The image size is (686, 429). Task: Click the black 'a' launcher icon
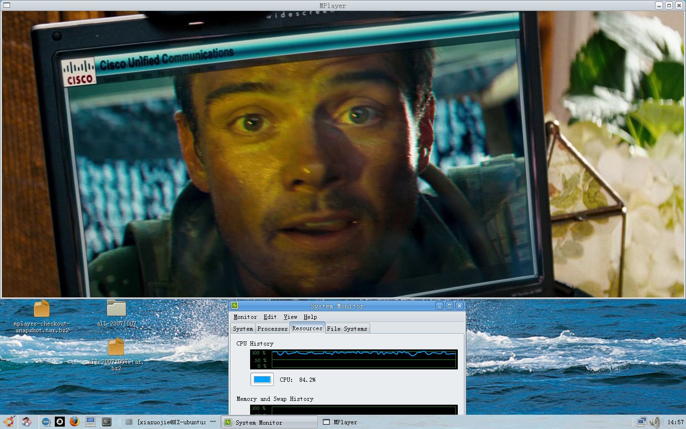[60, 422]
